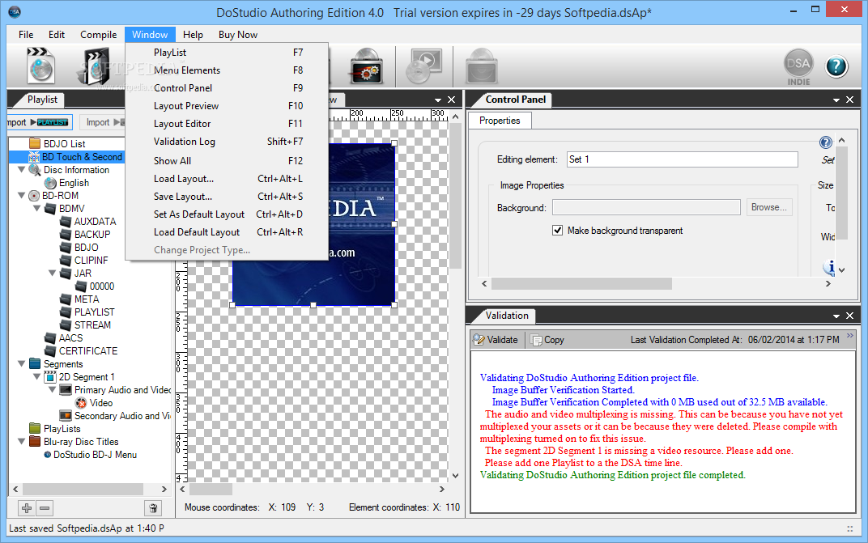Screen dimensions: 868x543
Task: Click the clapperboard compile toolbar icon
Action: (x=94, y=66)
